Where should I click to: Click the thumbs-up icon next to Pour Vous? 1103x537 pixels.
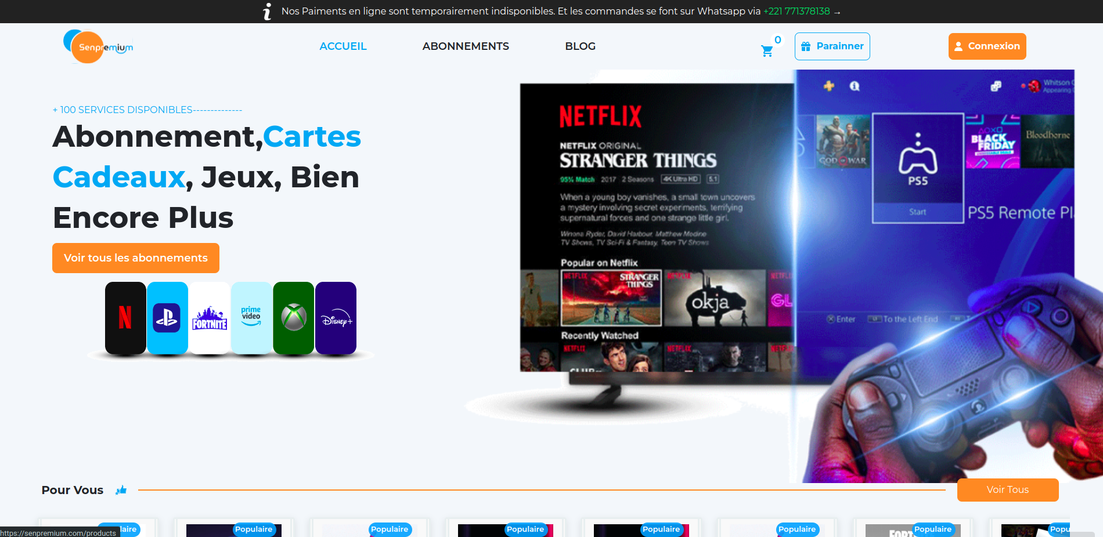pos(121,490)
